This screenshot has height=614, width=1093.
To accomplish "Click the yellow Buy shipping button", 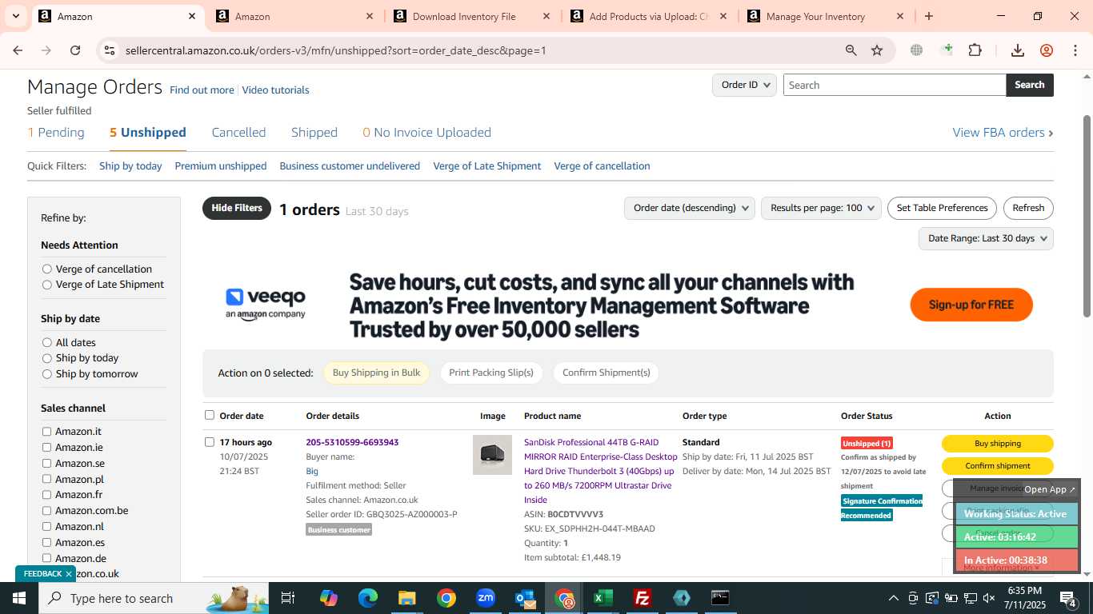I will pos(997,444).
